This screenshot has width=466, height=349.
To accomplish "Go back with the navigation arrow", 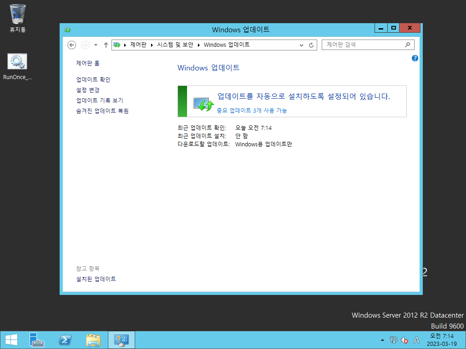I will (71, 45).
